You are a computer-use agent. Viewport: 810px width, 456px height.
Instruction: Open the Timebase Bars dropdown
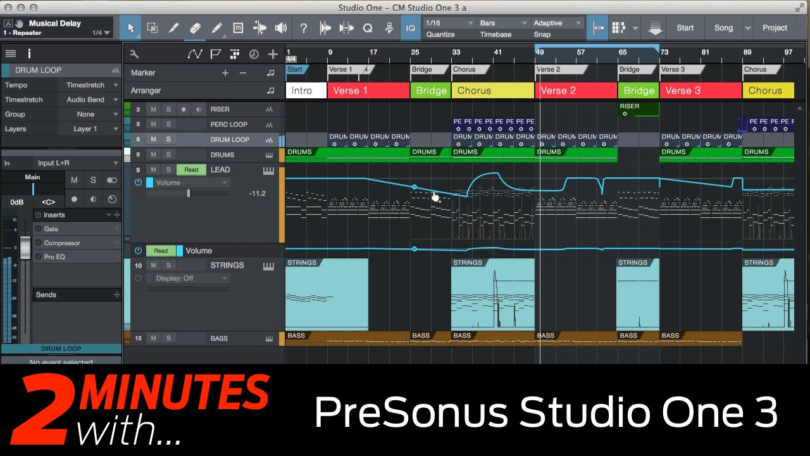click(x=503, y=23)
